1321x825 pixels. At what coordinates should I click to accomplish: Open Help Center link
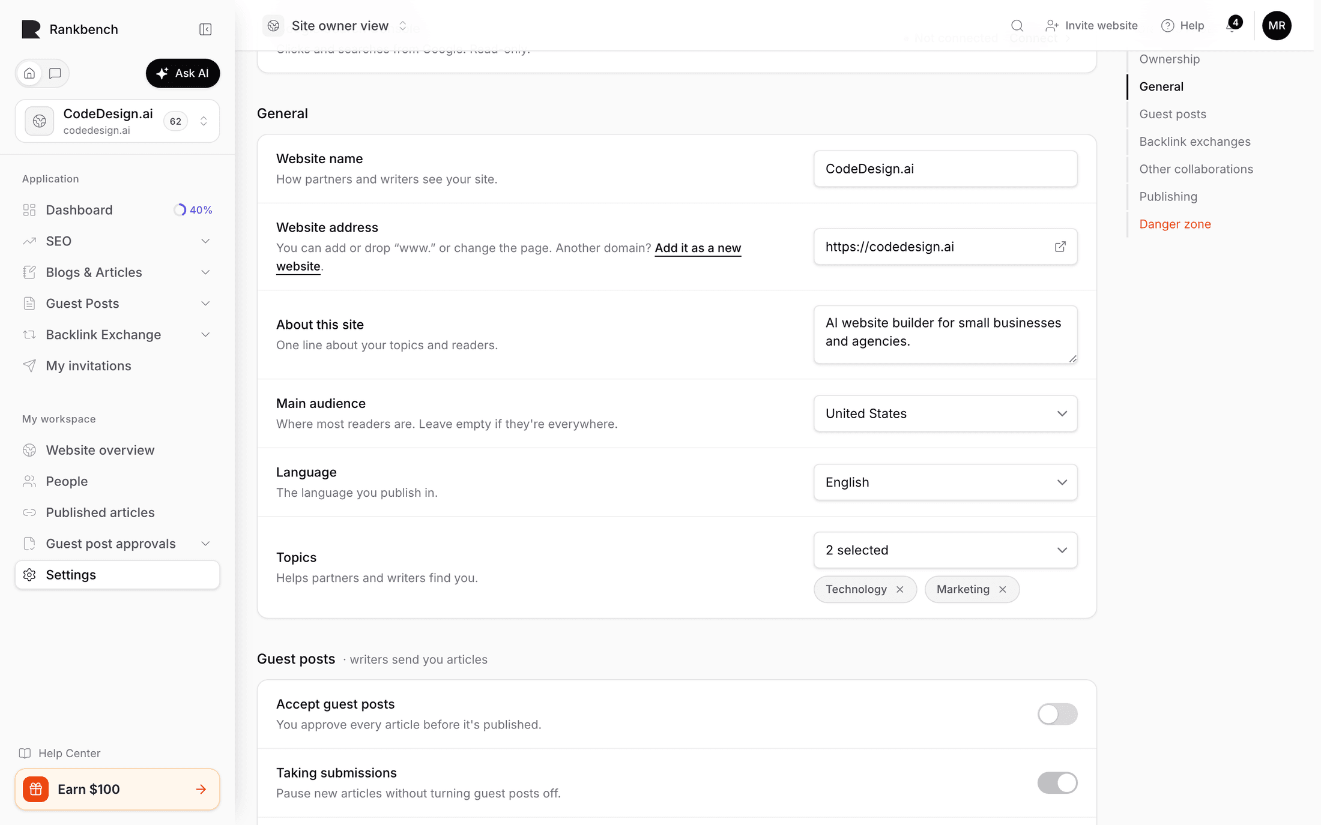tap(60, 753)
